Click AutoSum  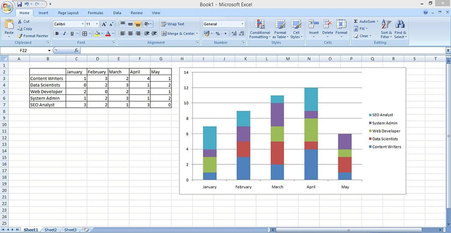tap(364, 21)
